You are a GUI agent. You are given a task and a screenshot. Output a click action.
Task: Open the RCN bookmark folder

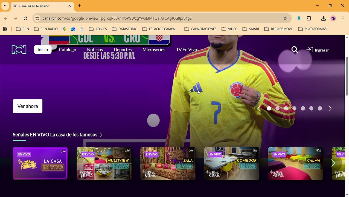[22, 29]
